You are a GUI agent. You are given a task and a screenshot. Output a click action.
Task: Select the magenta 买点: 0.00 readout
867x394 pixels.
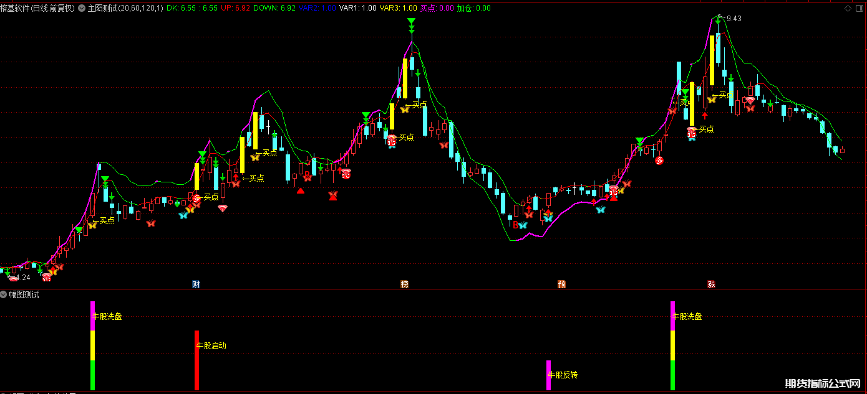coord(437,8)
